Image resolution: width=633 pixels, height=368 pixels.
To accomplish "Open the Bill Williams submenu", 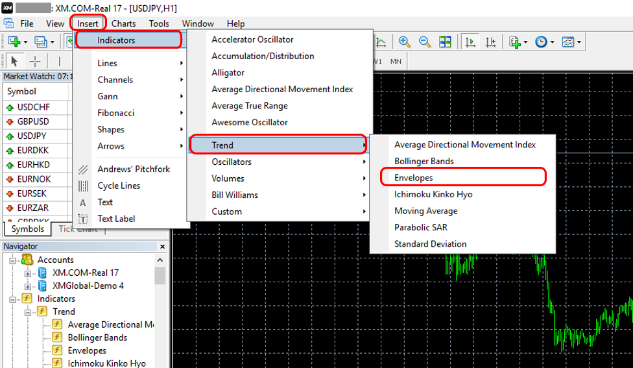I will [280, 195].
